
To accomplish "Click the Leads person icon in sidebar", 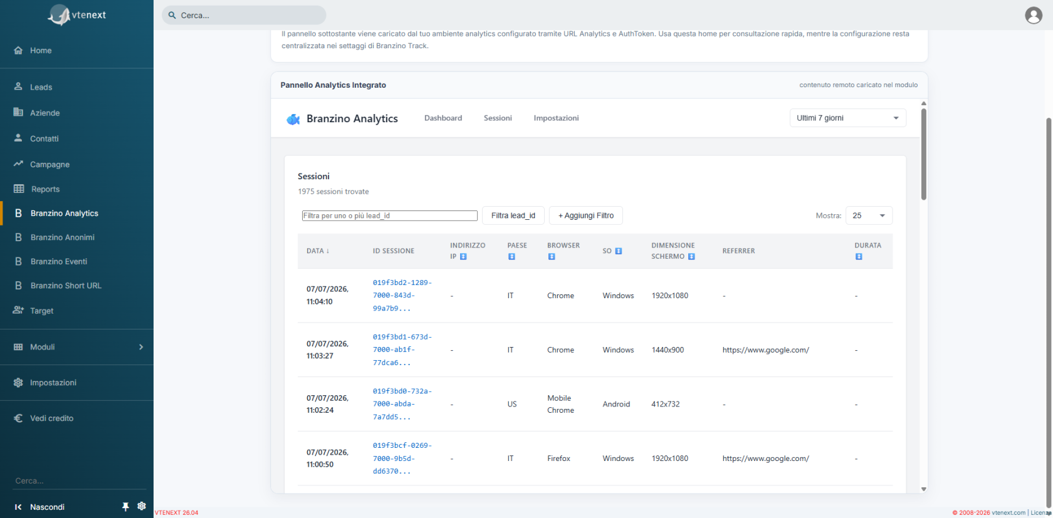I will click(x=18, y=86).
